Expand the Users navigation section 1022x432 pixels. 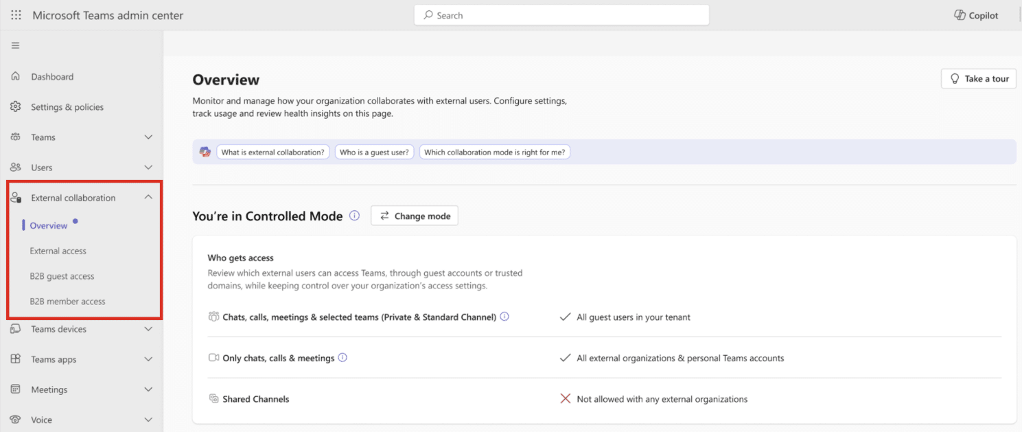(148, 168)
